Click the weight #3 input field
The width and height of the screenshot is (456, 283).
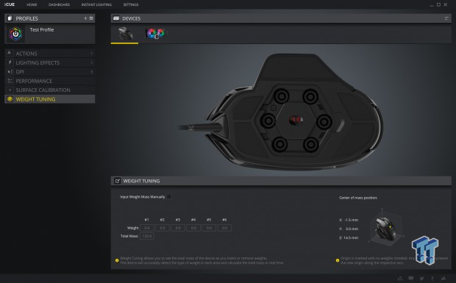178,228
